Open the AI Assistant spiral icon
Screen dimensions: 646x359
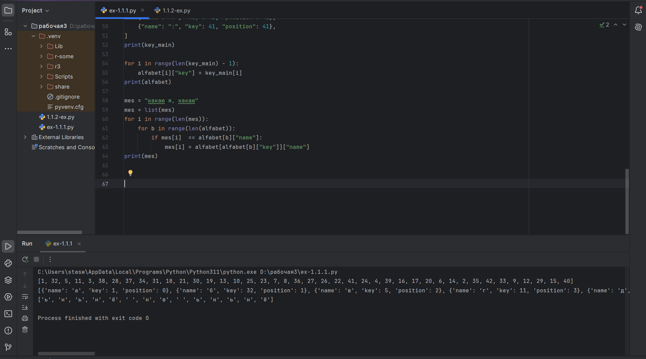(x=638, y=27)
